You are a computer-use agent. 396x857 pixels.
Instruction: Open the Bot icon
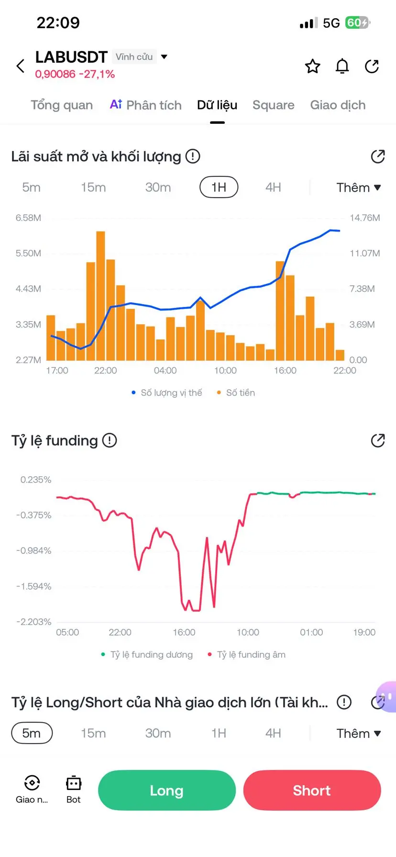point(74,790)
